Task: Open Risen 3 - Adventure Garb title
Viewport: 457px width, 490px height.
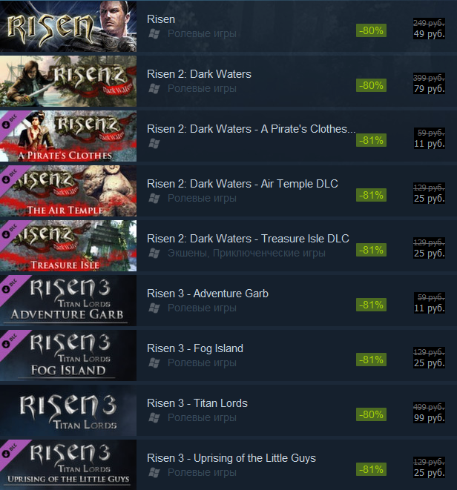Action: (x=208, y=294)
